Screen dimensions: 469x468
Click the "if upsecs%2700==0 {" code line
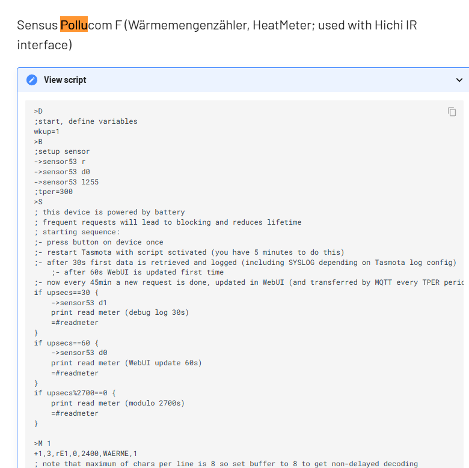(x=75, y=393)
